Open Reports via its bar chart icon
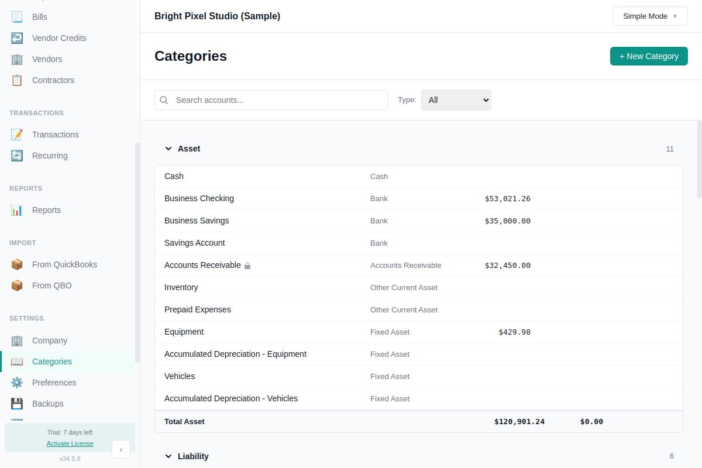 (x=17, y=209)
